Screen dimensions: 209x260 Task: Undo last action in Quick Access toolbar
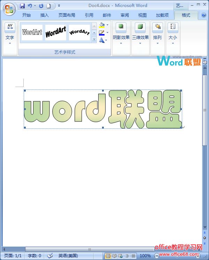tap(30, 6)
